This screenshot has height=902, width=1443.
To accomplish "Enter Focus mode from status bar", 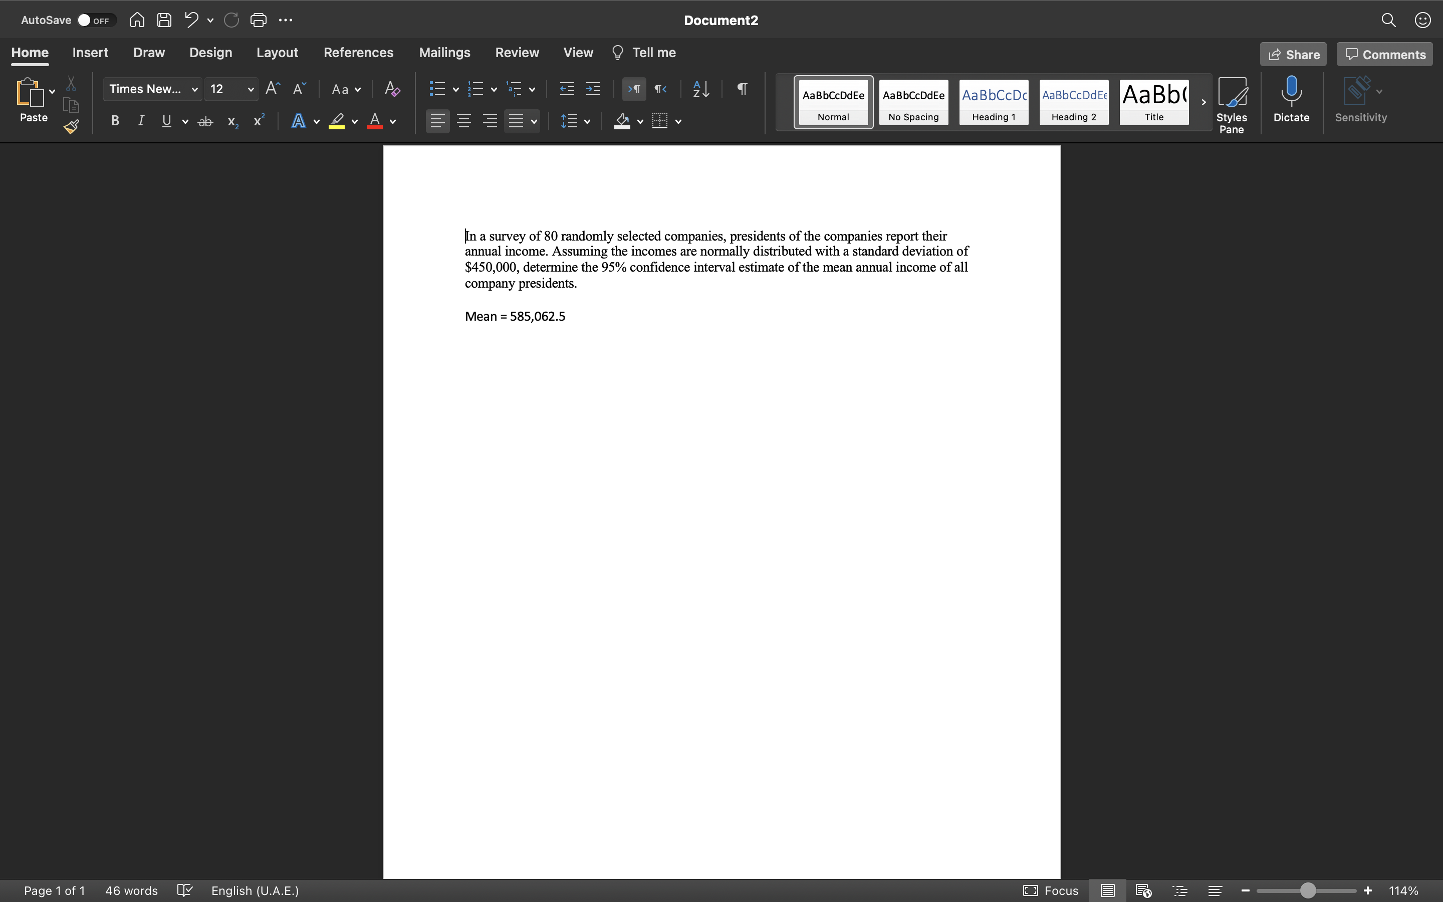I will tap(1051, 890).
